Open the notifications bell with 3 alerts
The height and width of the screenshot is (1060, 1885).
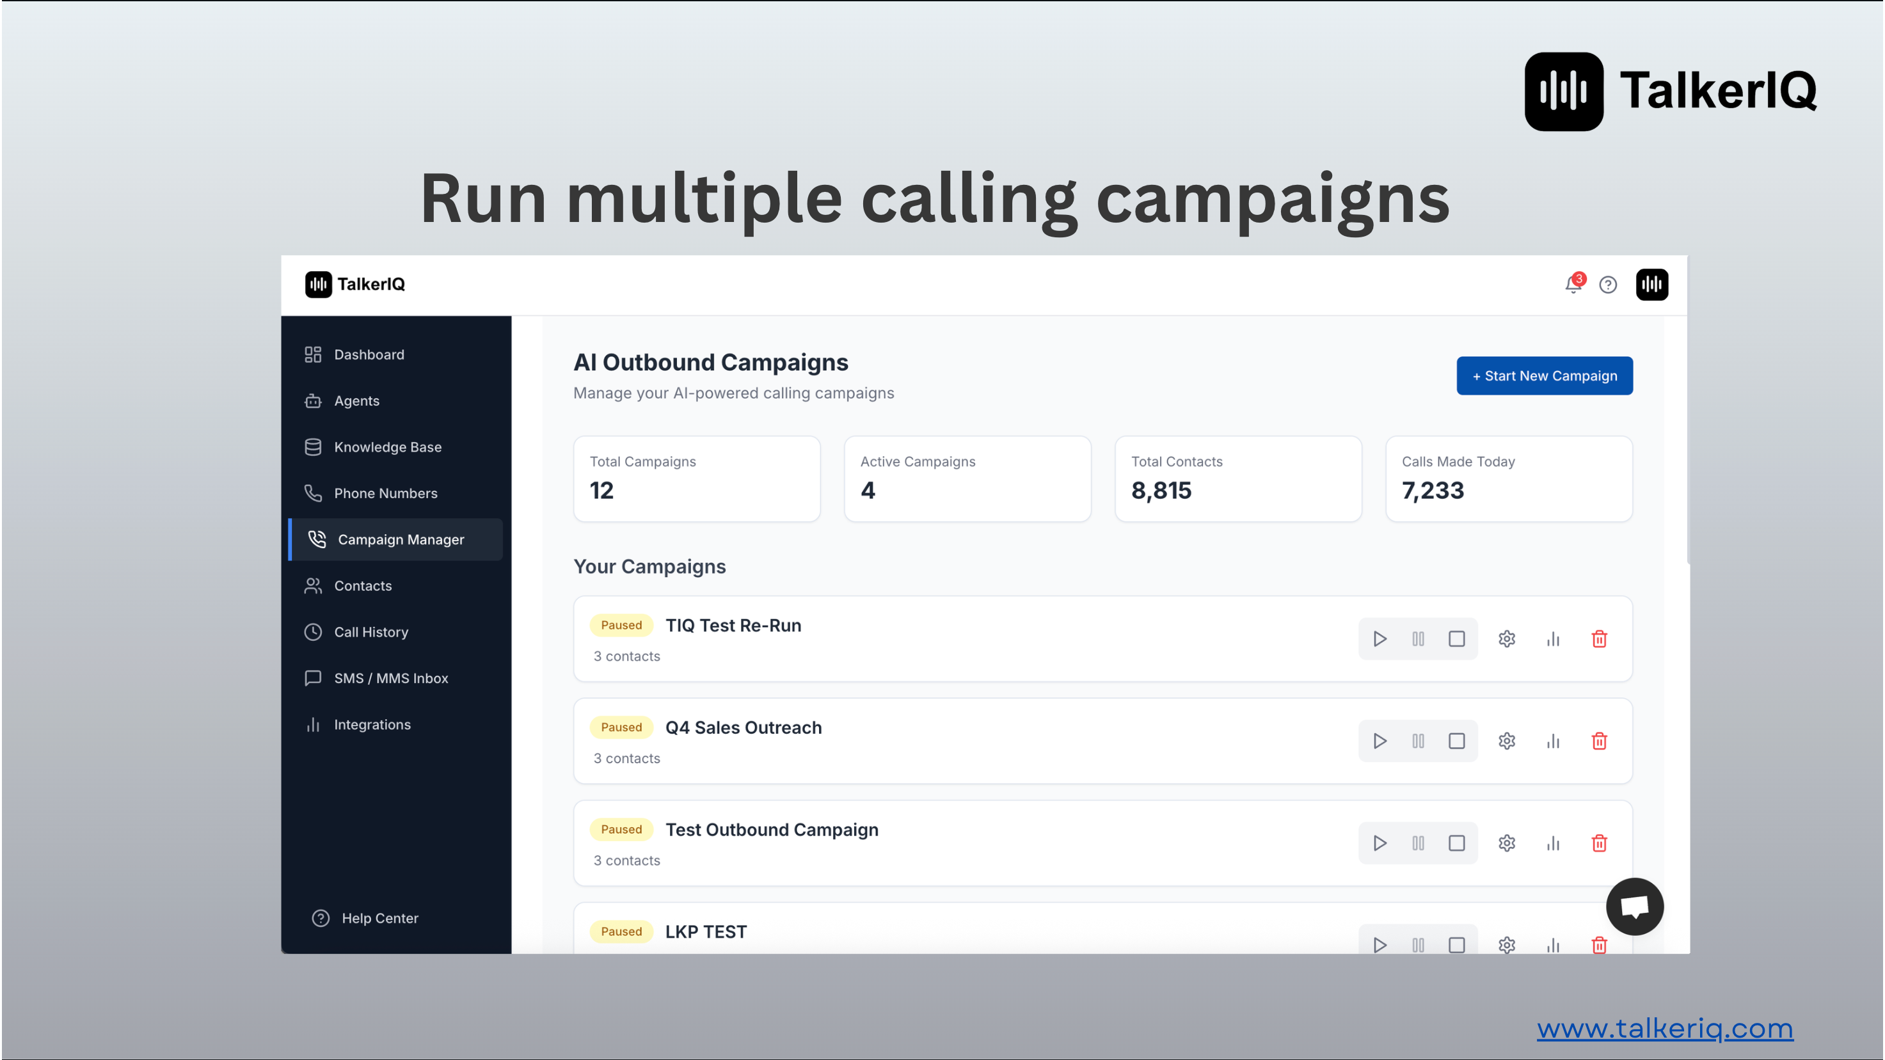pyautogui.click(x=1572, y=285)
